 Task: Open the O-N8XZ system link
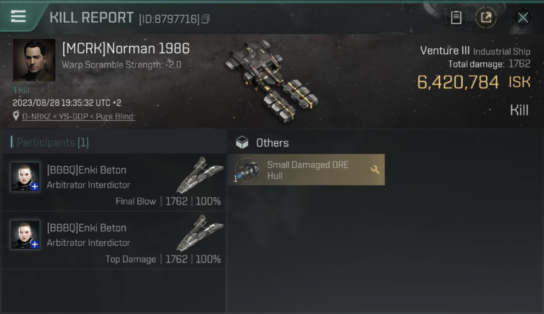(36, 117)
